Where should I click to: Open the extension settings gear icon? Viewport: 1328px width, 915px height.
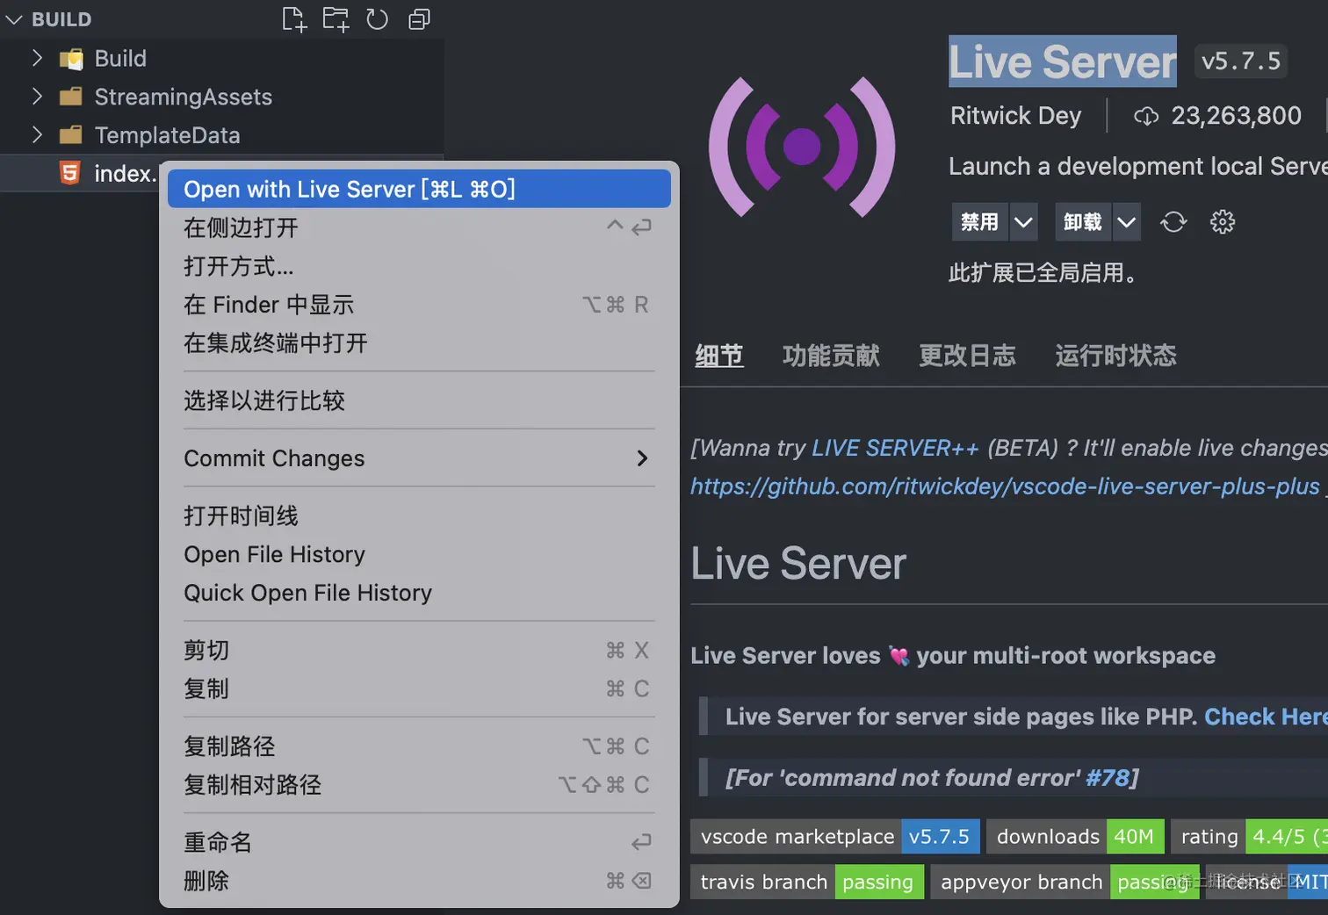pos(1223,222)
